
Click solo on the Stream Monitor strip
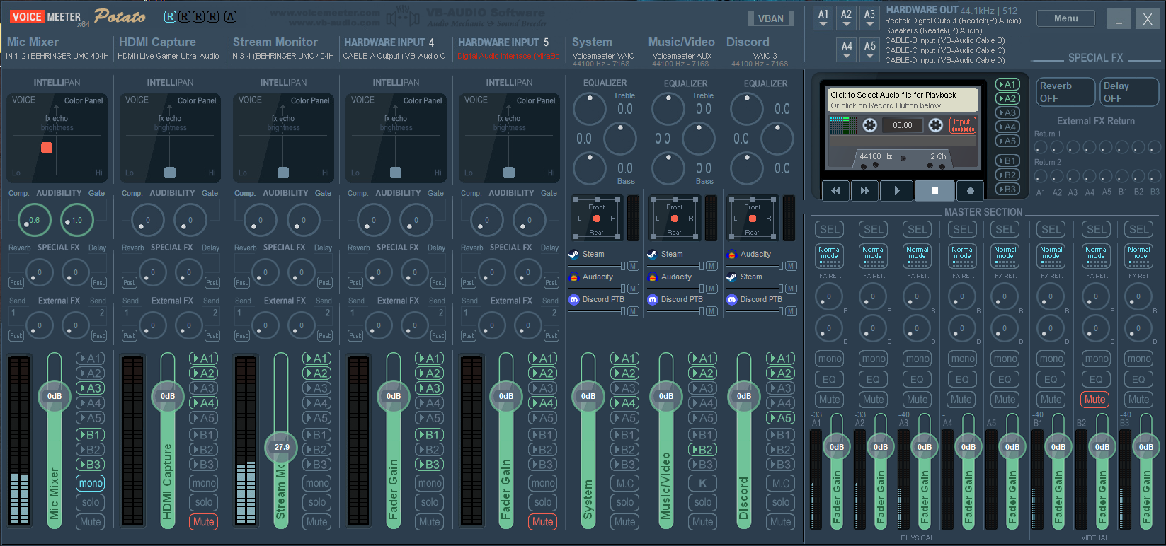coord(317,503)
